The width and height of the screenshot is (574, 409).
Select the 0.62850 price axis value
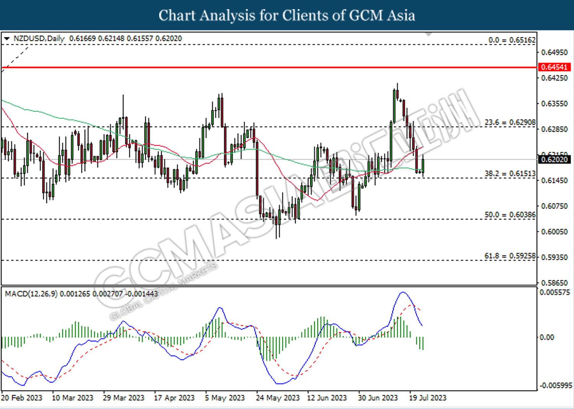pyautogui.click(x=554, y=129)
